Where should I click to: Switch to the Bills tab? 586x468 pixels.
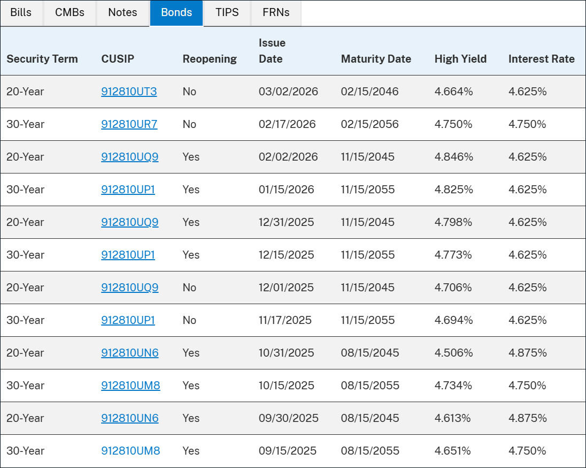[x=21, y=12]
